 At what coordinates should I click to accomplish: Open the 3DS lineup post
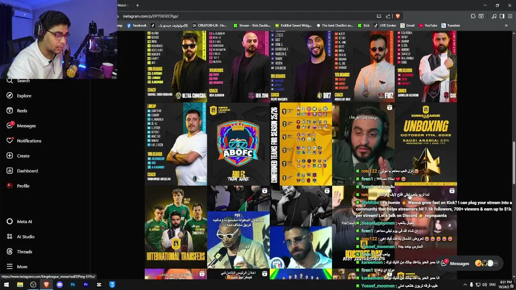176,144
